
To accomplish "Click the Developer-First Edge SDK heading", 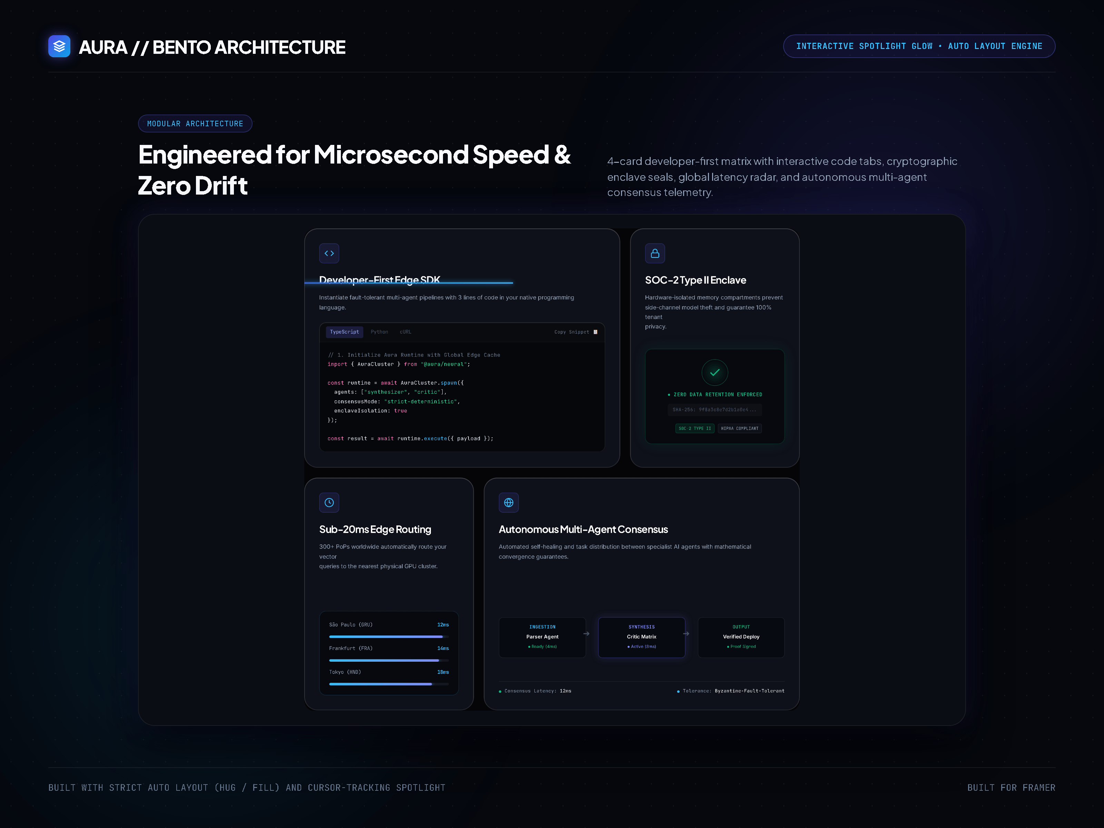I will pos(380,280).
